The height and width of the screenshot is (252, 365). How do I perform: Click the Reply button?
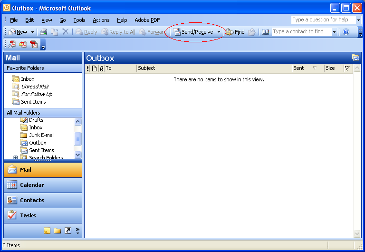[86, 32]
